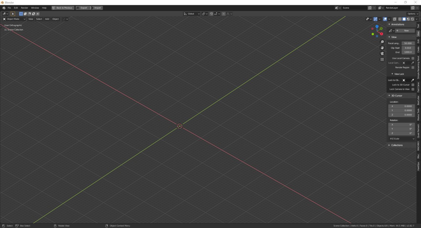Image resolution: width=421 pixels, height=228 pixels.
Task: Open the Window menu
Action: click(35, 8)
